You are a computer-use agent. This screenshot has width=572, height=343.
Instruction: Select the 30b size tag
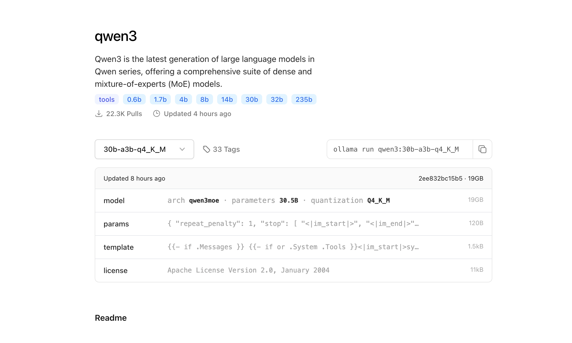click(252, 99)
